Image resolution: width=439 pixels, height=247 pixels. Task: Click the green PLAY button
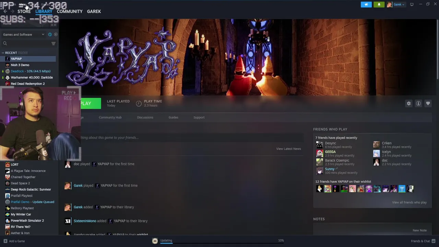91,103
